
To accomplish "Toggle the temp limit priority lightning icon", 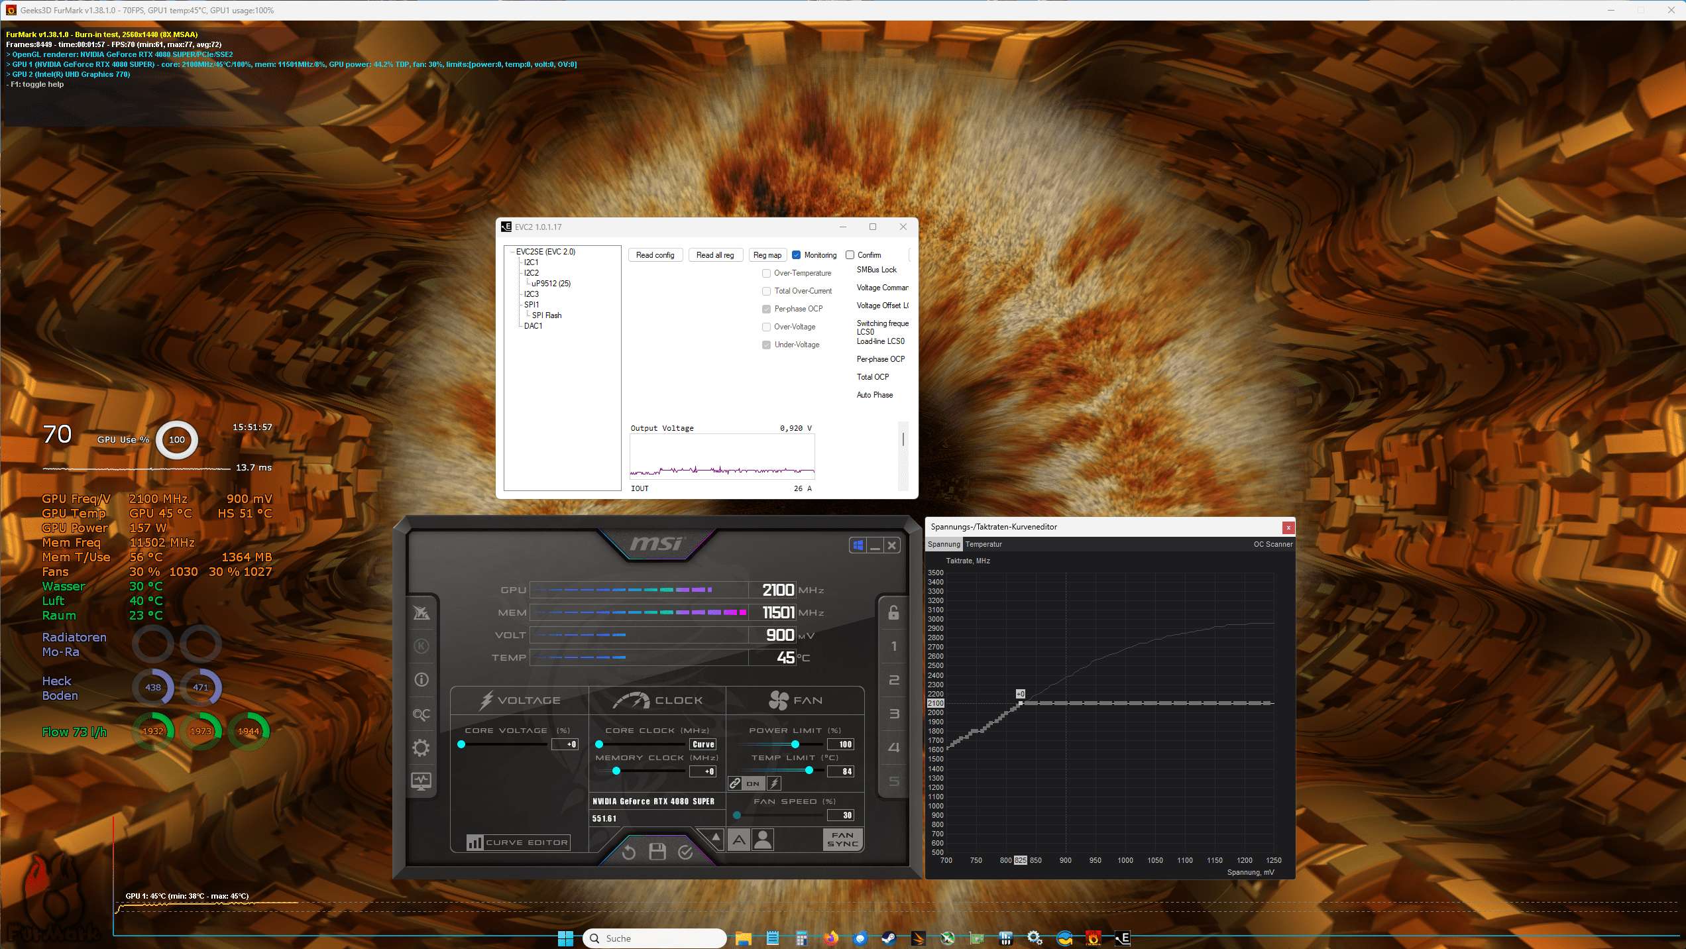I will tap(774, 783).
